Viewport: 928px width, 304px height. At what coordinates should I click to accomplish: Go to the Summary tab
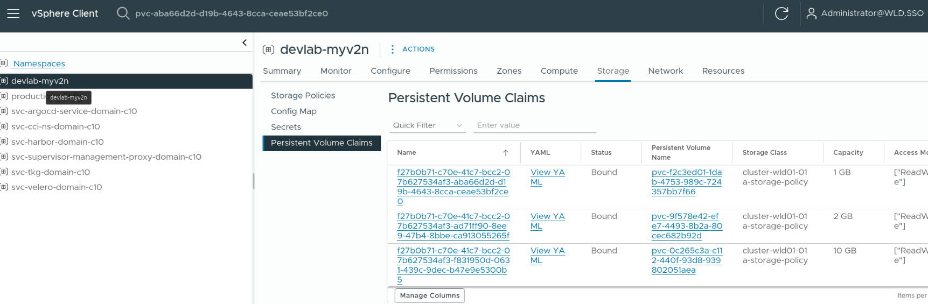click(x=282, y=71)
